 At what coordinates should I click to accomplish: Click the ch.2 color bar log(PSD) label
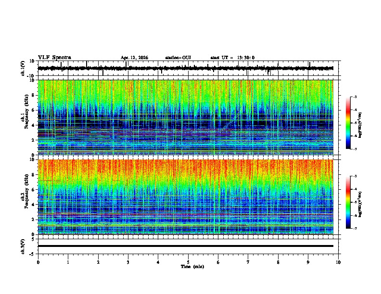tap(360, 204)
